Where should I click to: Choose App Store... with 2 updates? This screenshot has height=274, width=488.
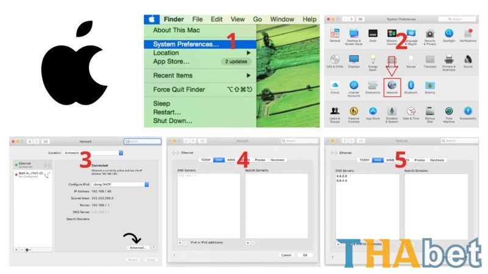(200, 61)
